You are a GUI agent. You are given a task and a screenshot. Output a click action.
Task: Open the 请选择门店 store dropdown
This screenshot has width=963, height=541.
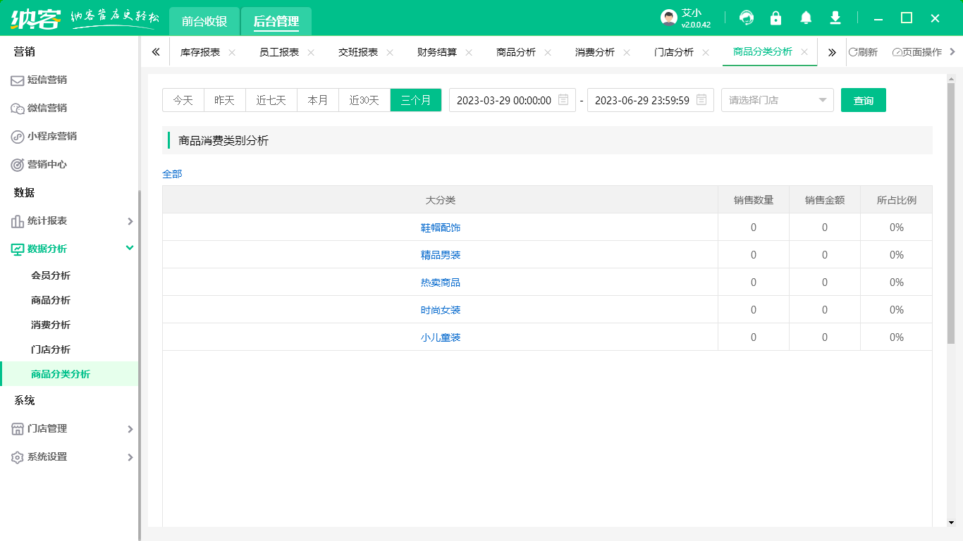pyautogui.click(x=777, y=100)
